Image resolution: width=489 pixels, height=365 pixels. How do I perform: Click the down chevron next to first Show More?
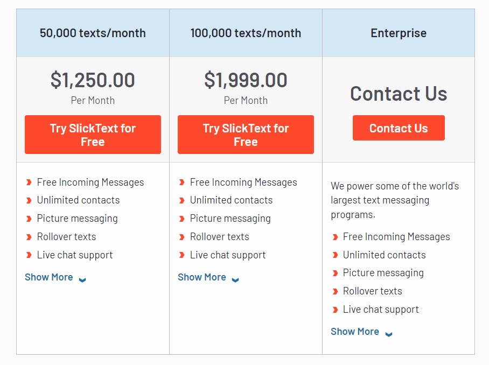pos(82,279)
